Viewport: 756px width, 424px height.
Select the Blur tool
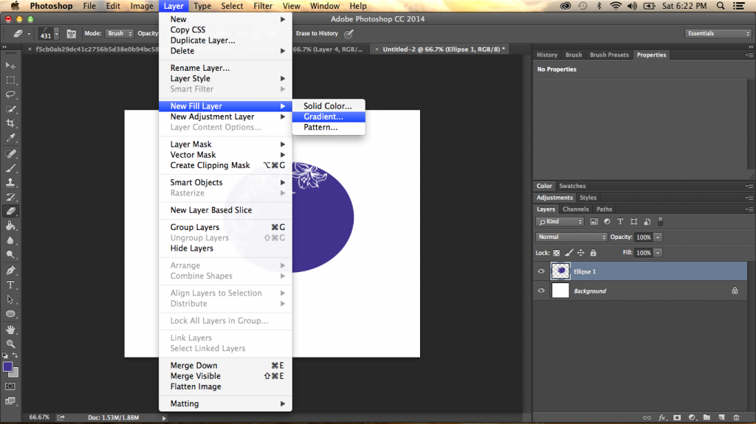[10, 240]
